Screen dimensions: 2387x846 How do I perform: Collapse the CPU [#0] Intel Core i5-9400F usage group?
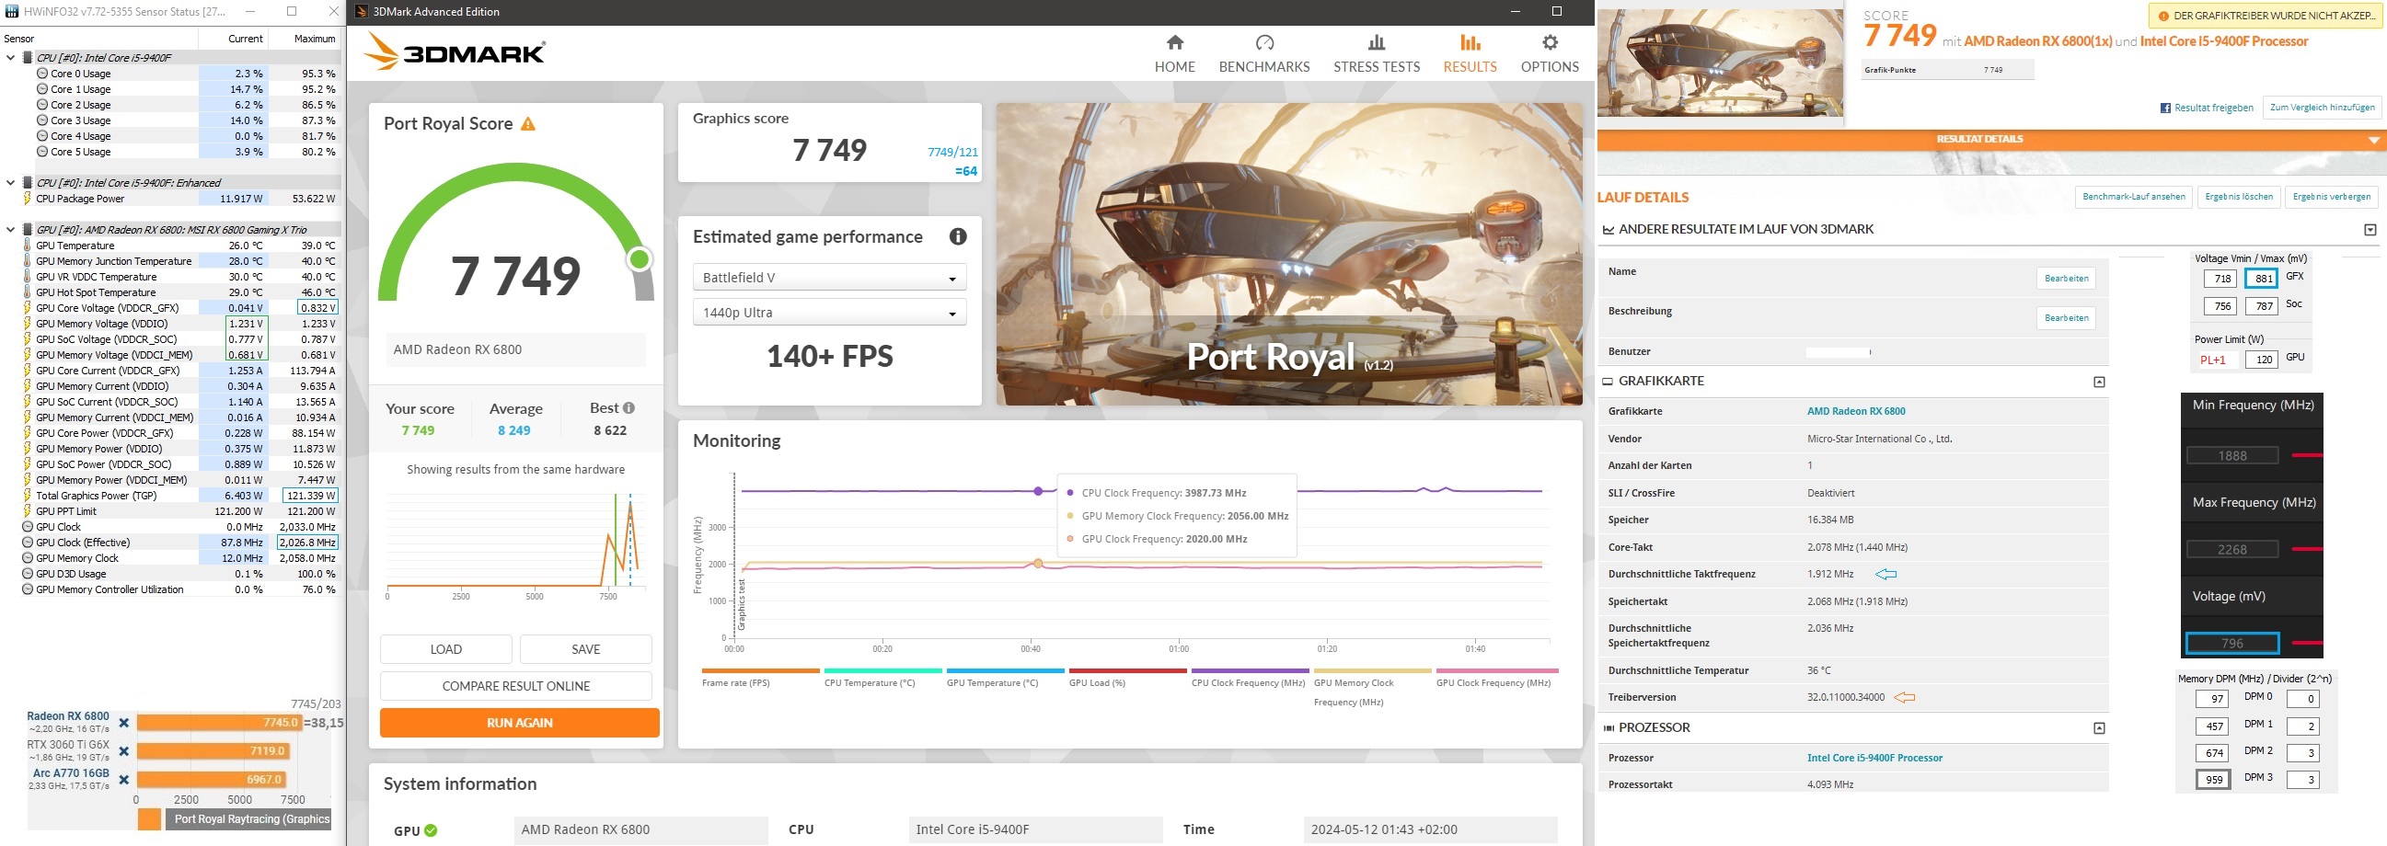coord(11,58)
